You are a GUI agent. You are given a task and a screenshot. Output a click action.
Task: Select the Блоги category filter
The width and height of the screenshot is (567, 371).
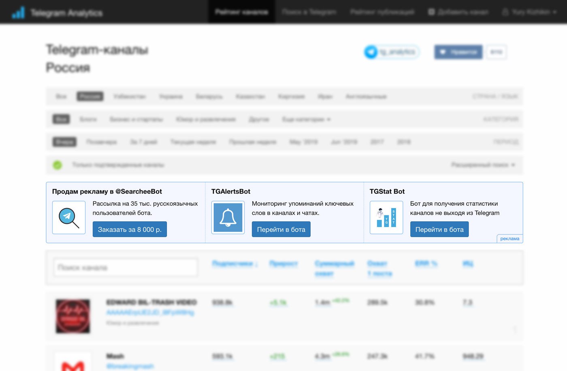pos(88,119)
